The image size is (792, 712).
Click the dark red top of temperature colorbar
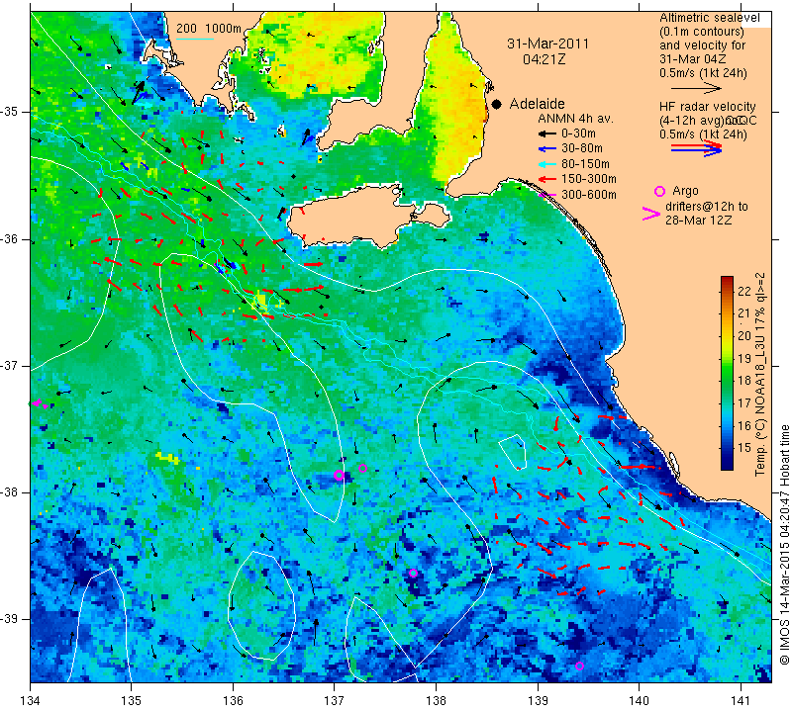727,281
